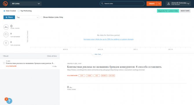Enable Show Hidden Links Only checkbox

tap(41, 17)
